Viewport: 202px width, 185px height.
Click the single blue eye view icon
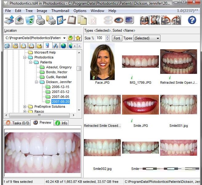118,20
